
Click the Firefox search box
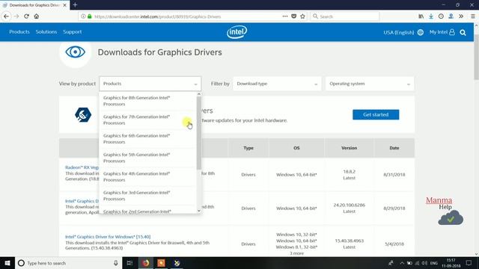point(345,16)
